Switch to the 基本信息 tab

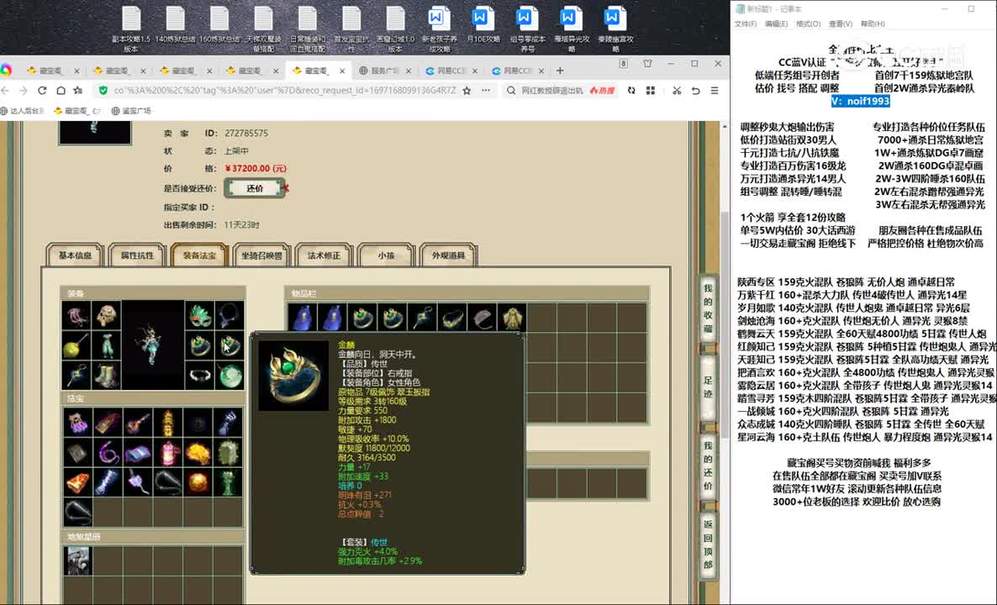point(75,255)
